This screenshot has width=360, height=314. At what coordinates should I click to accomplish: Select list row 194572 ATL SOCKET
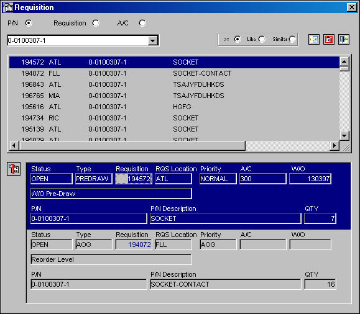click(174, 62)
